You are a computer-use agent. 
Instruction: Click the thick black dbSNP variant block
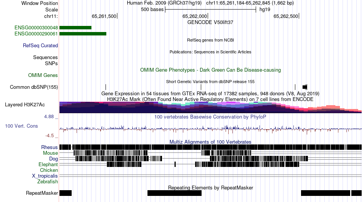pyautogui.click(x=305, y=87)
